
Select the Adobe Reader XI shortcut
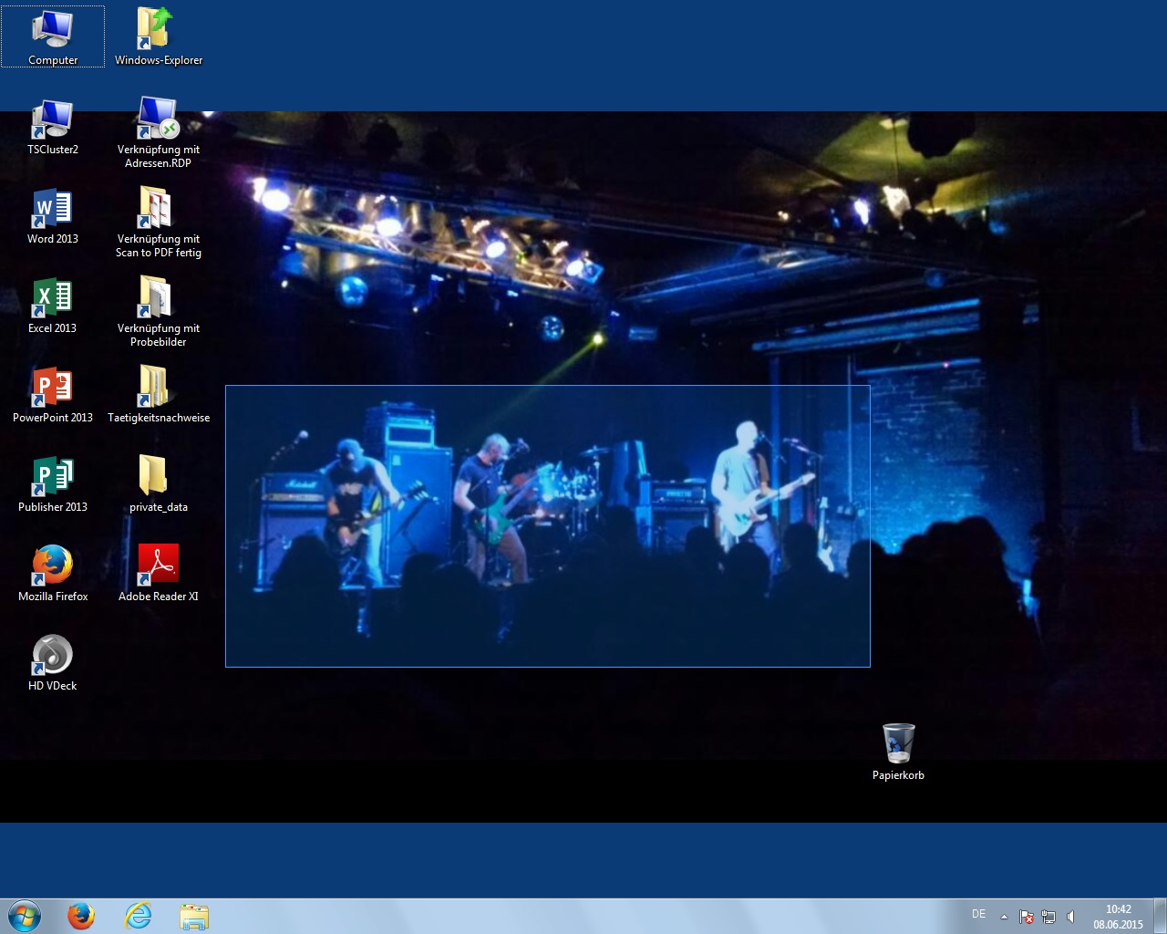(158, 569)
